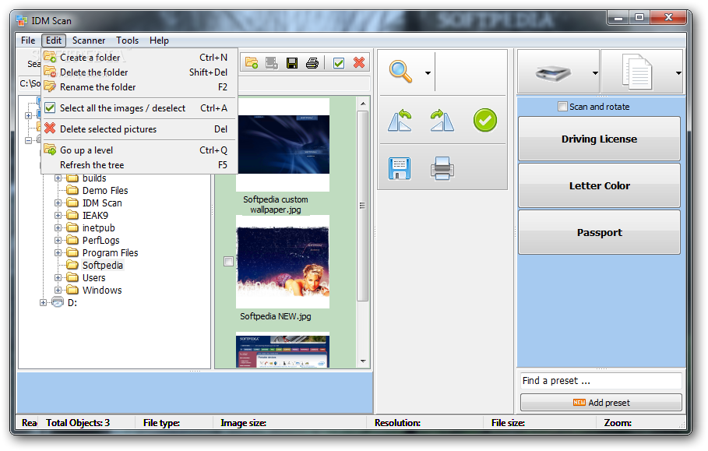Click the red X delete toolbar icon
708x451 pixels.
[x=359, y=62]
